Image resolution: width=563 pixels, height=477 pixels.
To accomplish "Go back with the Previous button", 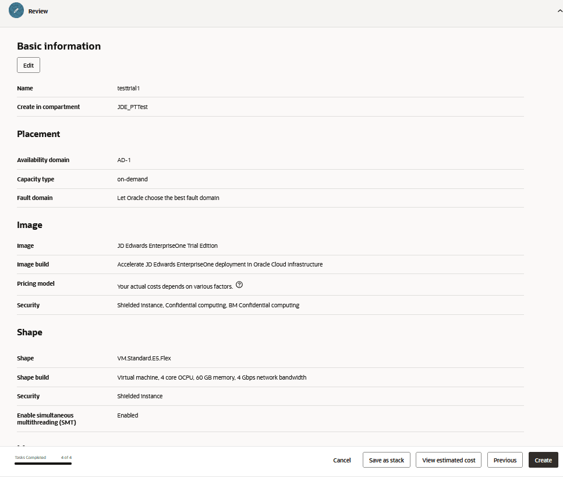I will tap(505, 460).
